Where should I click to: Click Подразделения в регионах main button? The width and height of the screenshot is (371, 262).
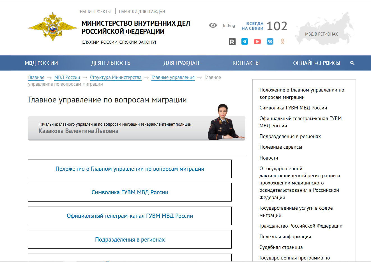[x=130, y=240]
